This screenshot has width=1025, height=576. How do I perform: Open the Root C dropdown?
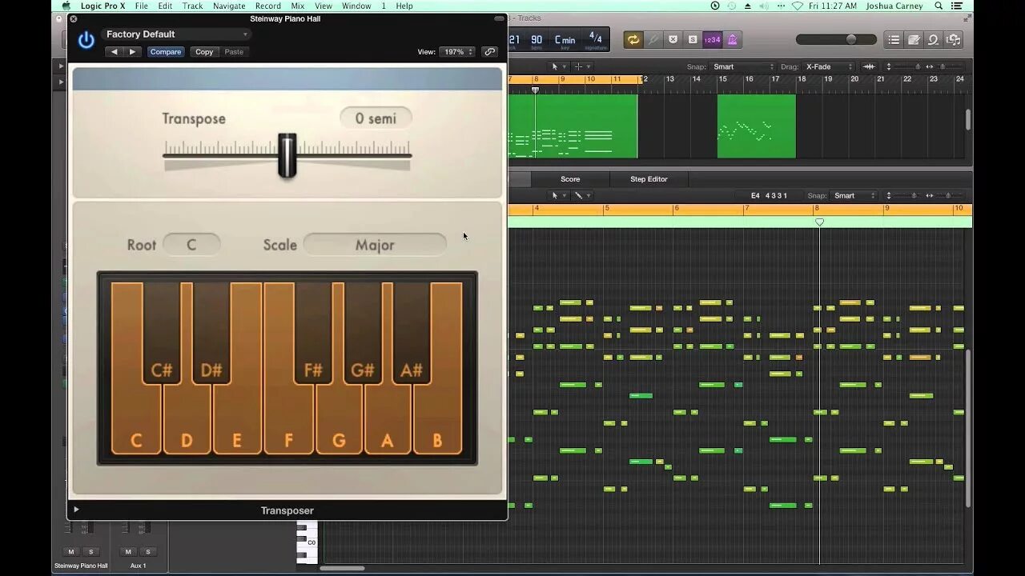click(x=191, y=245)
